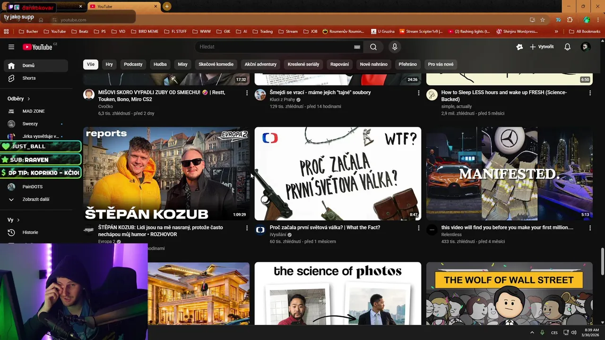Open How to Sleep LESS video title
605x340 pixels.
(504, 96)
